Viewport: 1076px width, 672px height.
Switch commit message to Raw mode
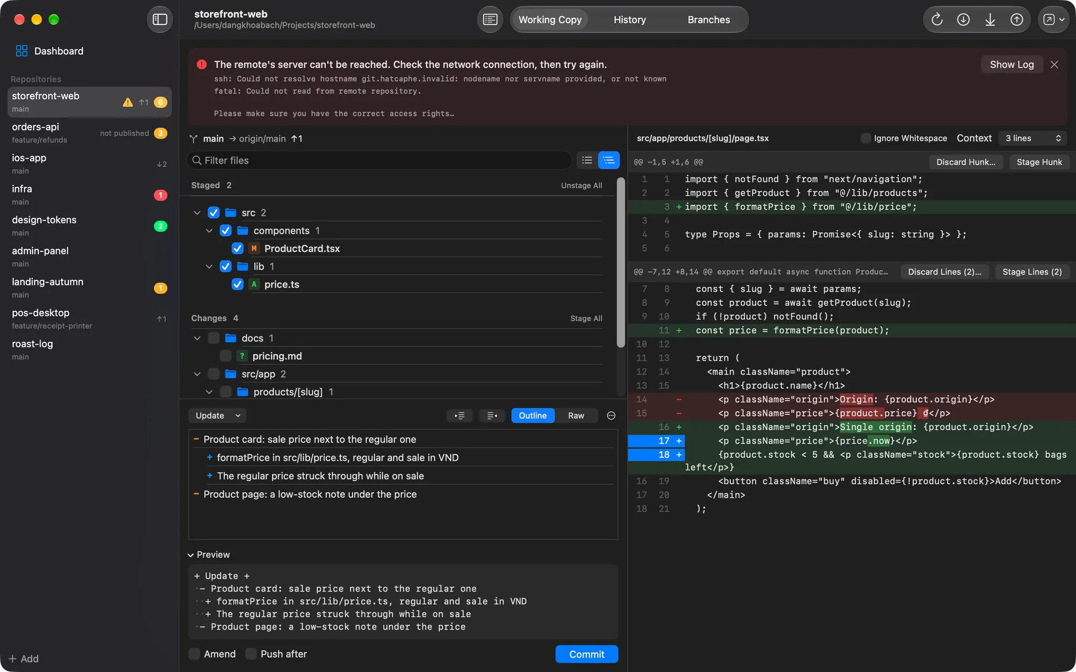tap(576, 415)
